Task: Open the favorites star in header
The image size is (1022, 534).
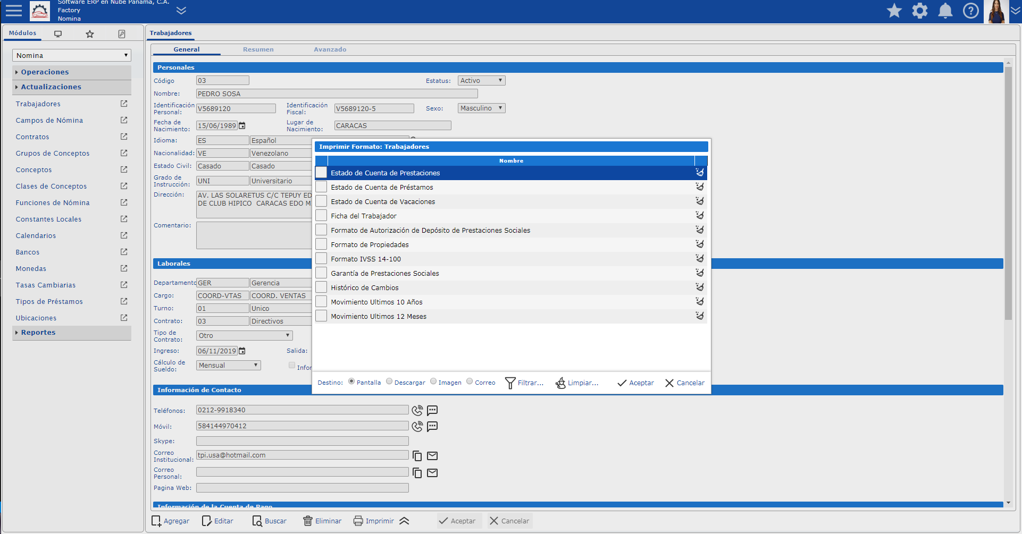Action: tap(894, 11)
